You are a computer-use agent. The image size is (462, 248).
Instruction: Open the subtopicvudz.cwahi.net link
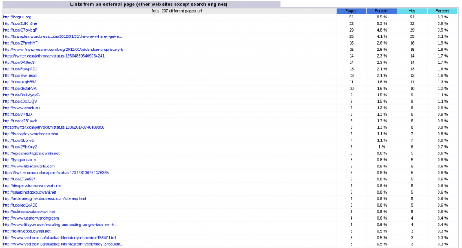(29, 211)
